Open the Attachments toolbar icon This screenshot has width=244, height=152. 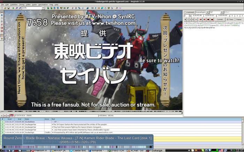pyautogui.click(x=79, y=8)
